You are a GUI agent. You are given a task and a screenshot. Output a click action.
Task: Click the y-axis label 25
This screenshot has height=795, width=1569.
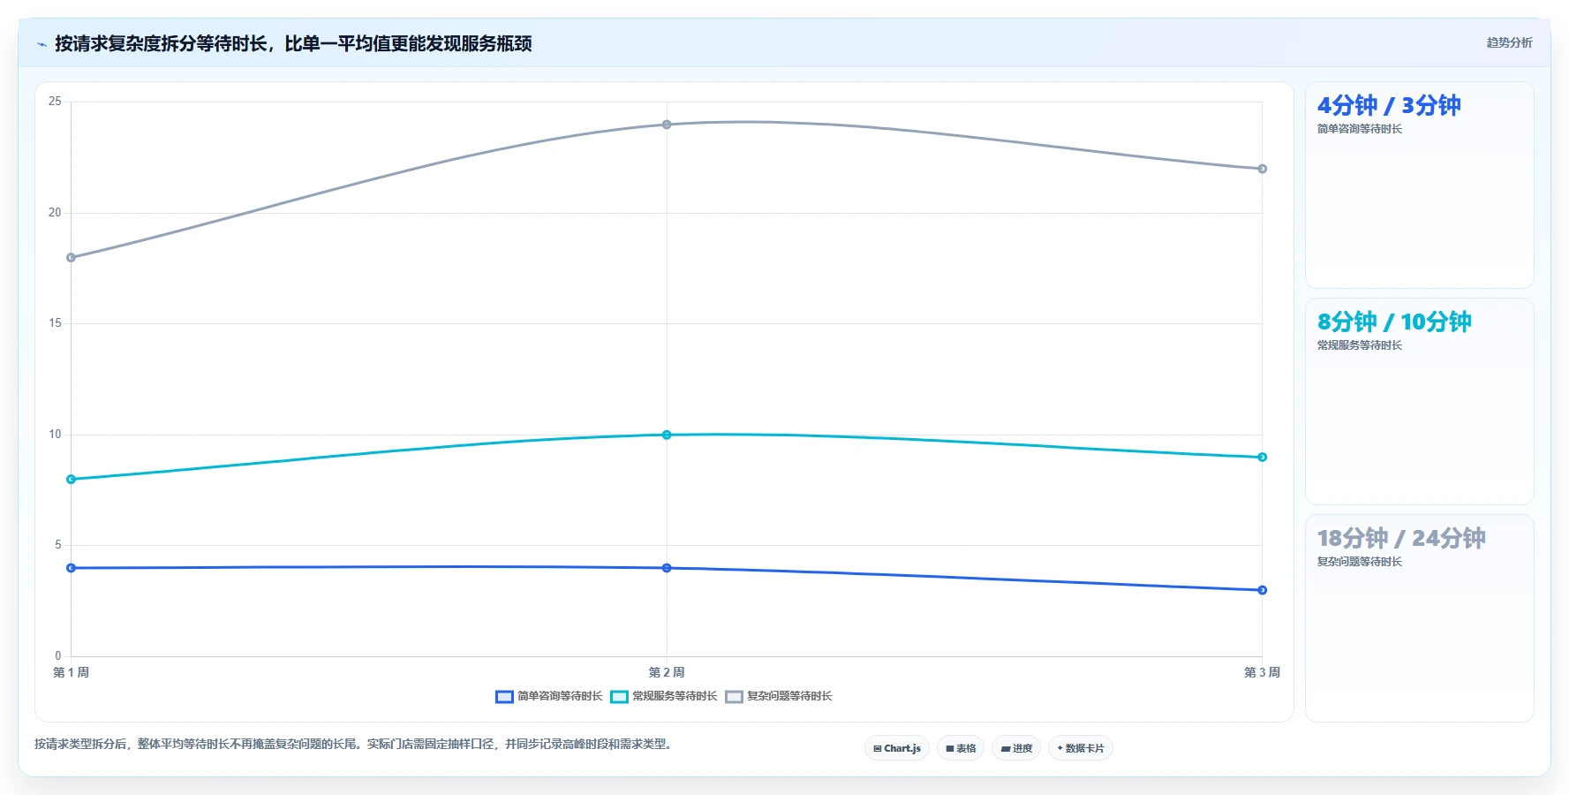point(55,102)
